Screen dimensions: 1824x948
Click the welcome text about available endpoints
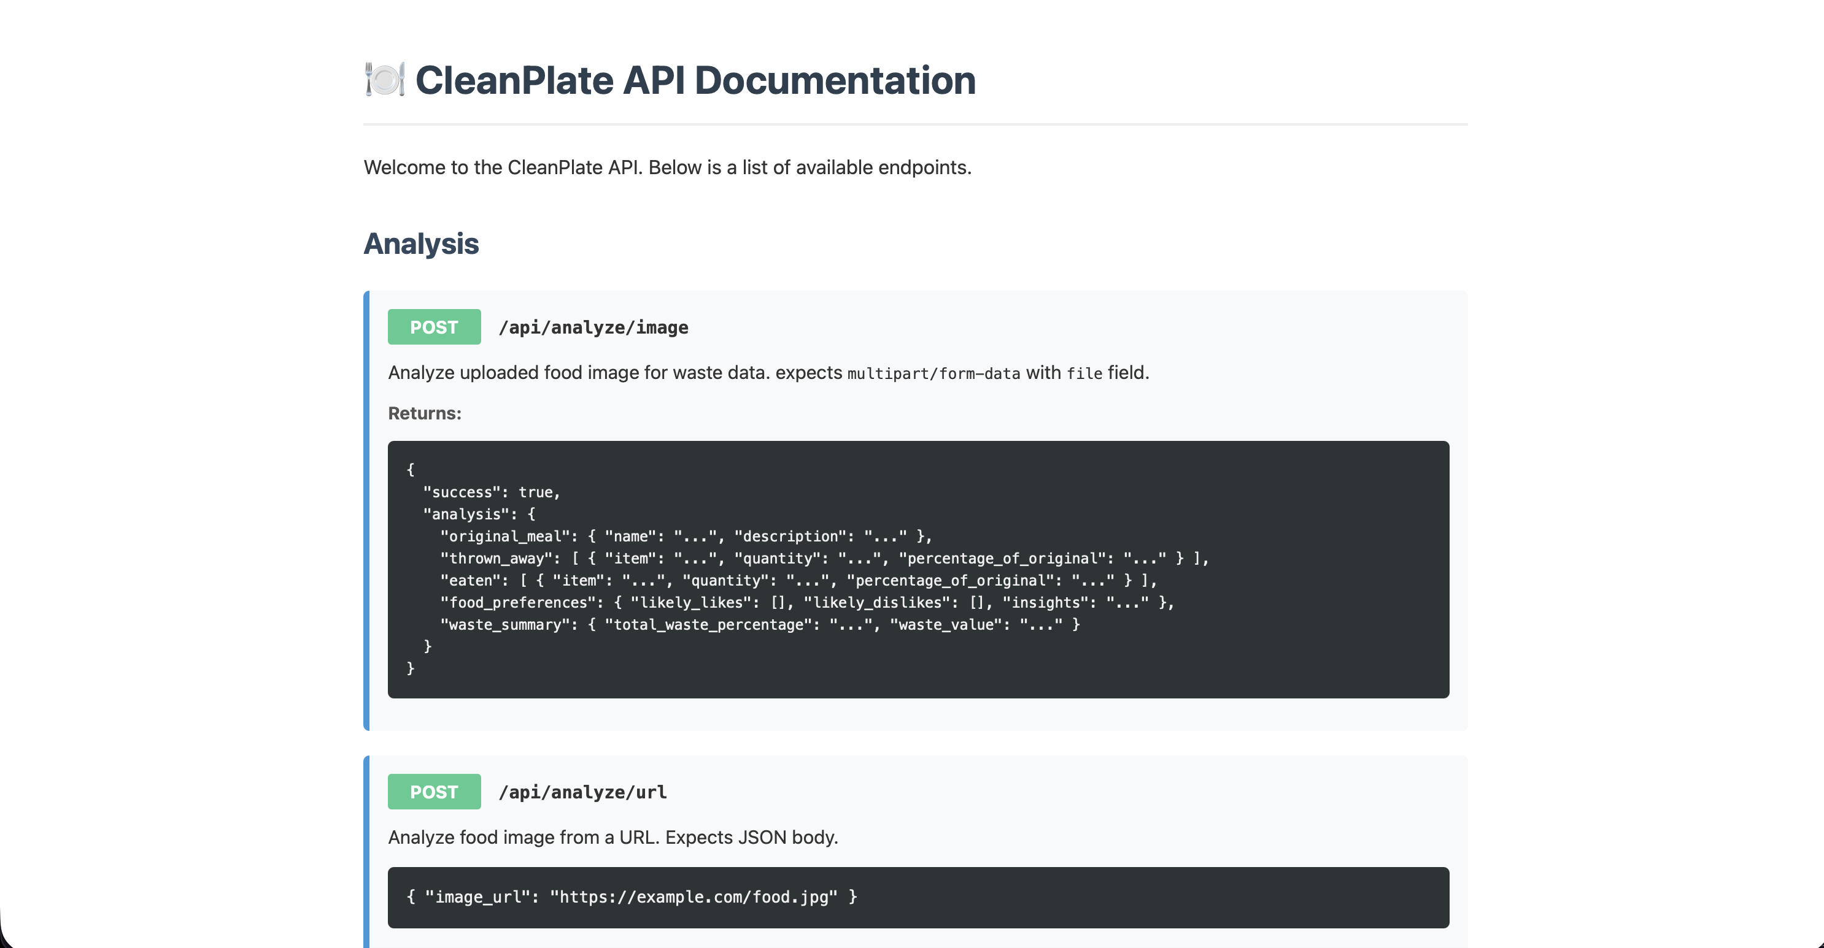pyautogui.click(x=667, y=167)
